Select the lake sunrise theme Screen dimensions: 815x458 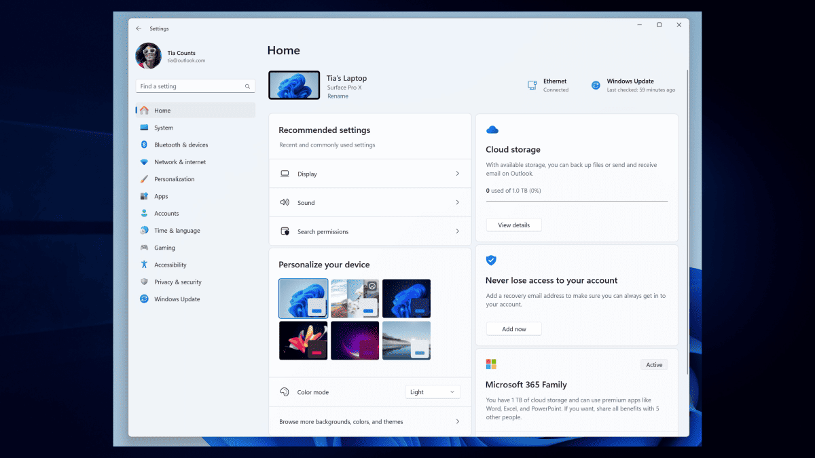click(406, 341)
